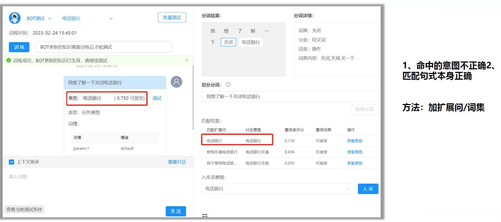Toggle the 上下文继承 checkbox
The height and width of the screenshot is (222, 501).
[11, 162]
